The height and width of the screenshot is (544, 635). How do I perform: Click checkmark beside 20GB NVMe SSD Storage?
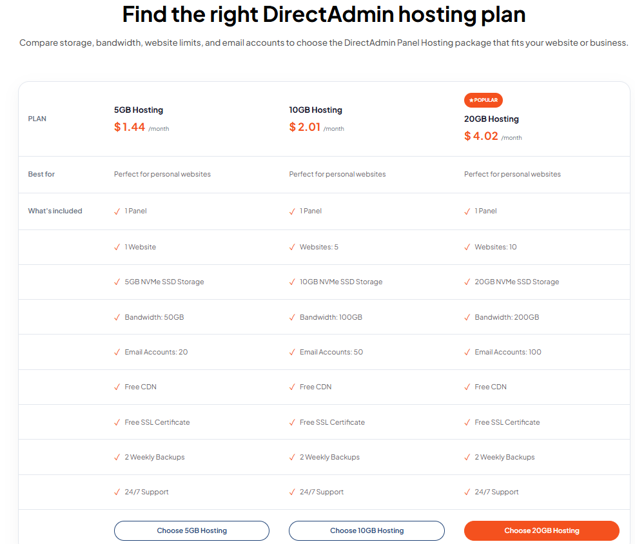coord(467,282)
